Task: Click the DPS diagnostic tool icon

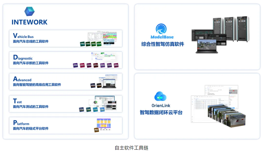Action: point(96,65)
